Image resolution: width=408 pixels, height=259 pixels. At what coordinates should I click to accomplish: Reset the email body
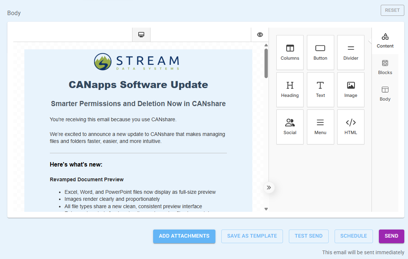392,10
